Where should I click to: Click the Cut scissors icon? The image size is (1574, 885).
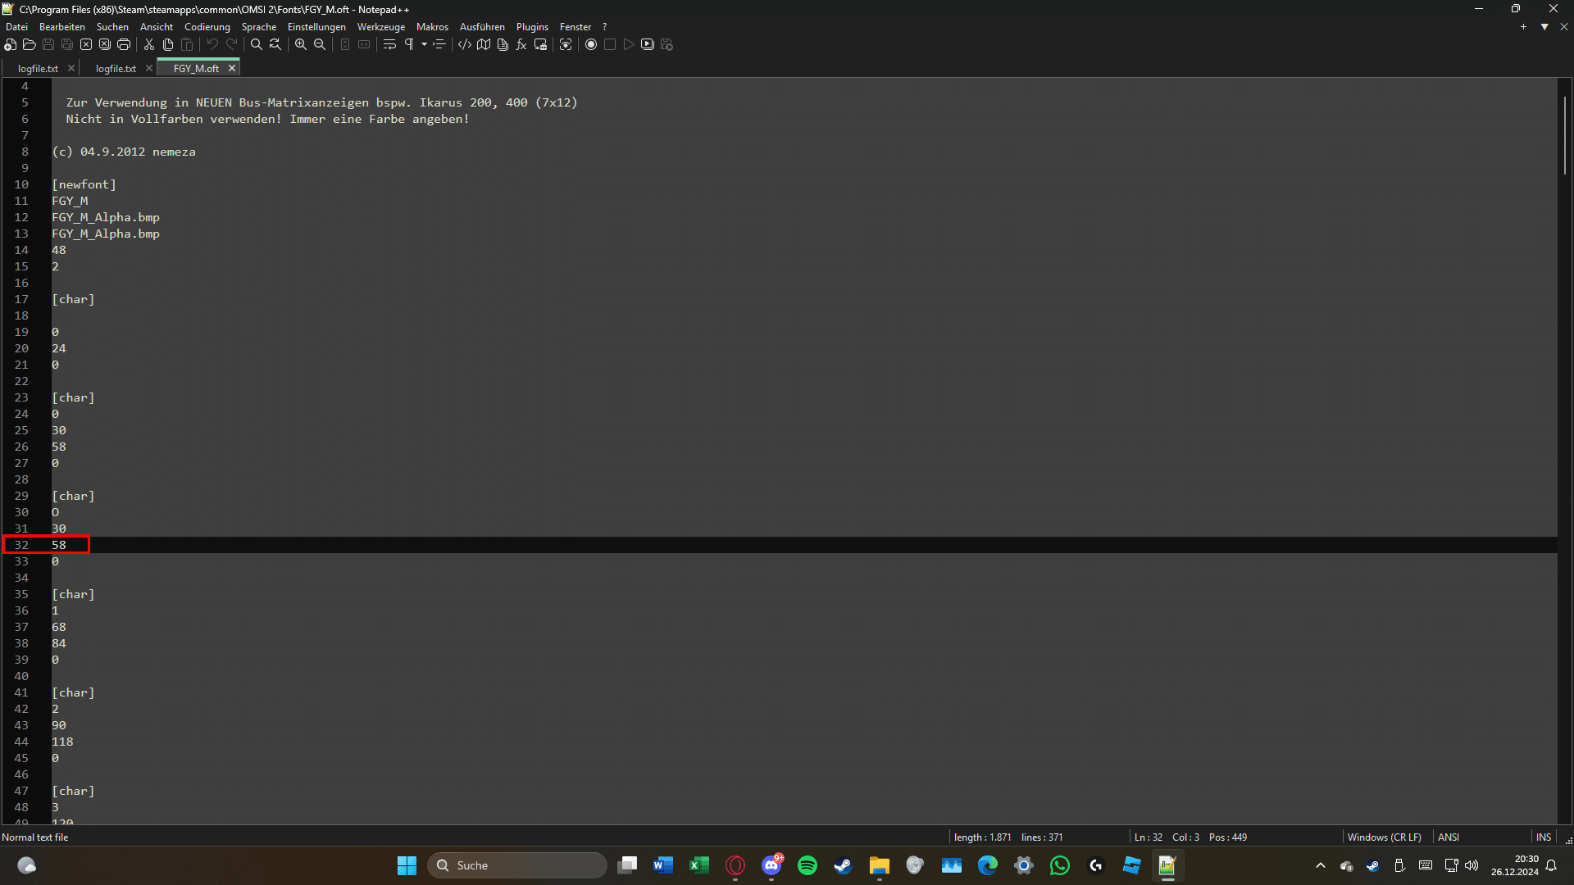pyautogui.click(x=149, y=44)
